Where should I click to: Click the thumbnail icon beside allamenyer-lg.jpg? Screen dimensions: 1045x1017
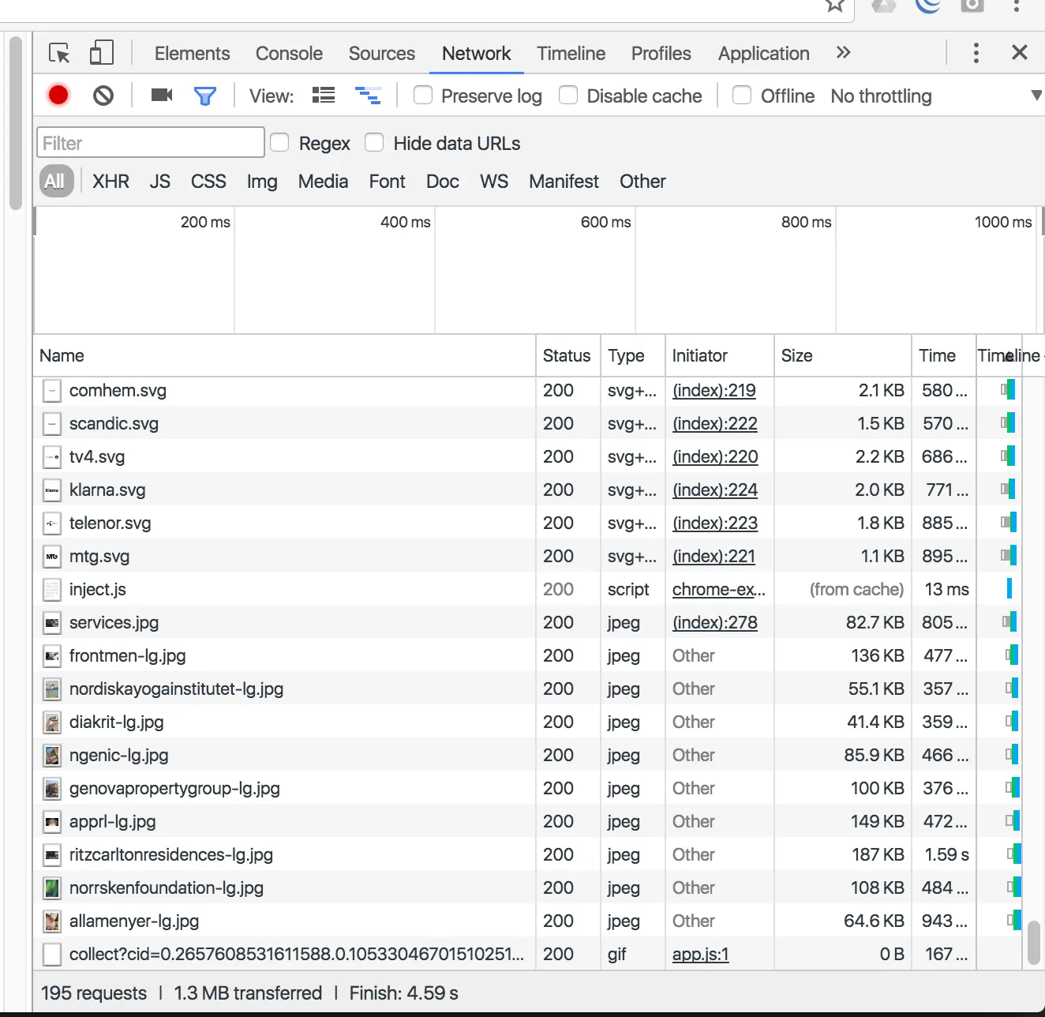click(x=52, y=921)
